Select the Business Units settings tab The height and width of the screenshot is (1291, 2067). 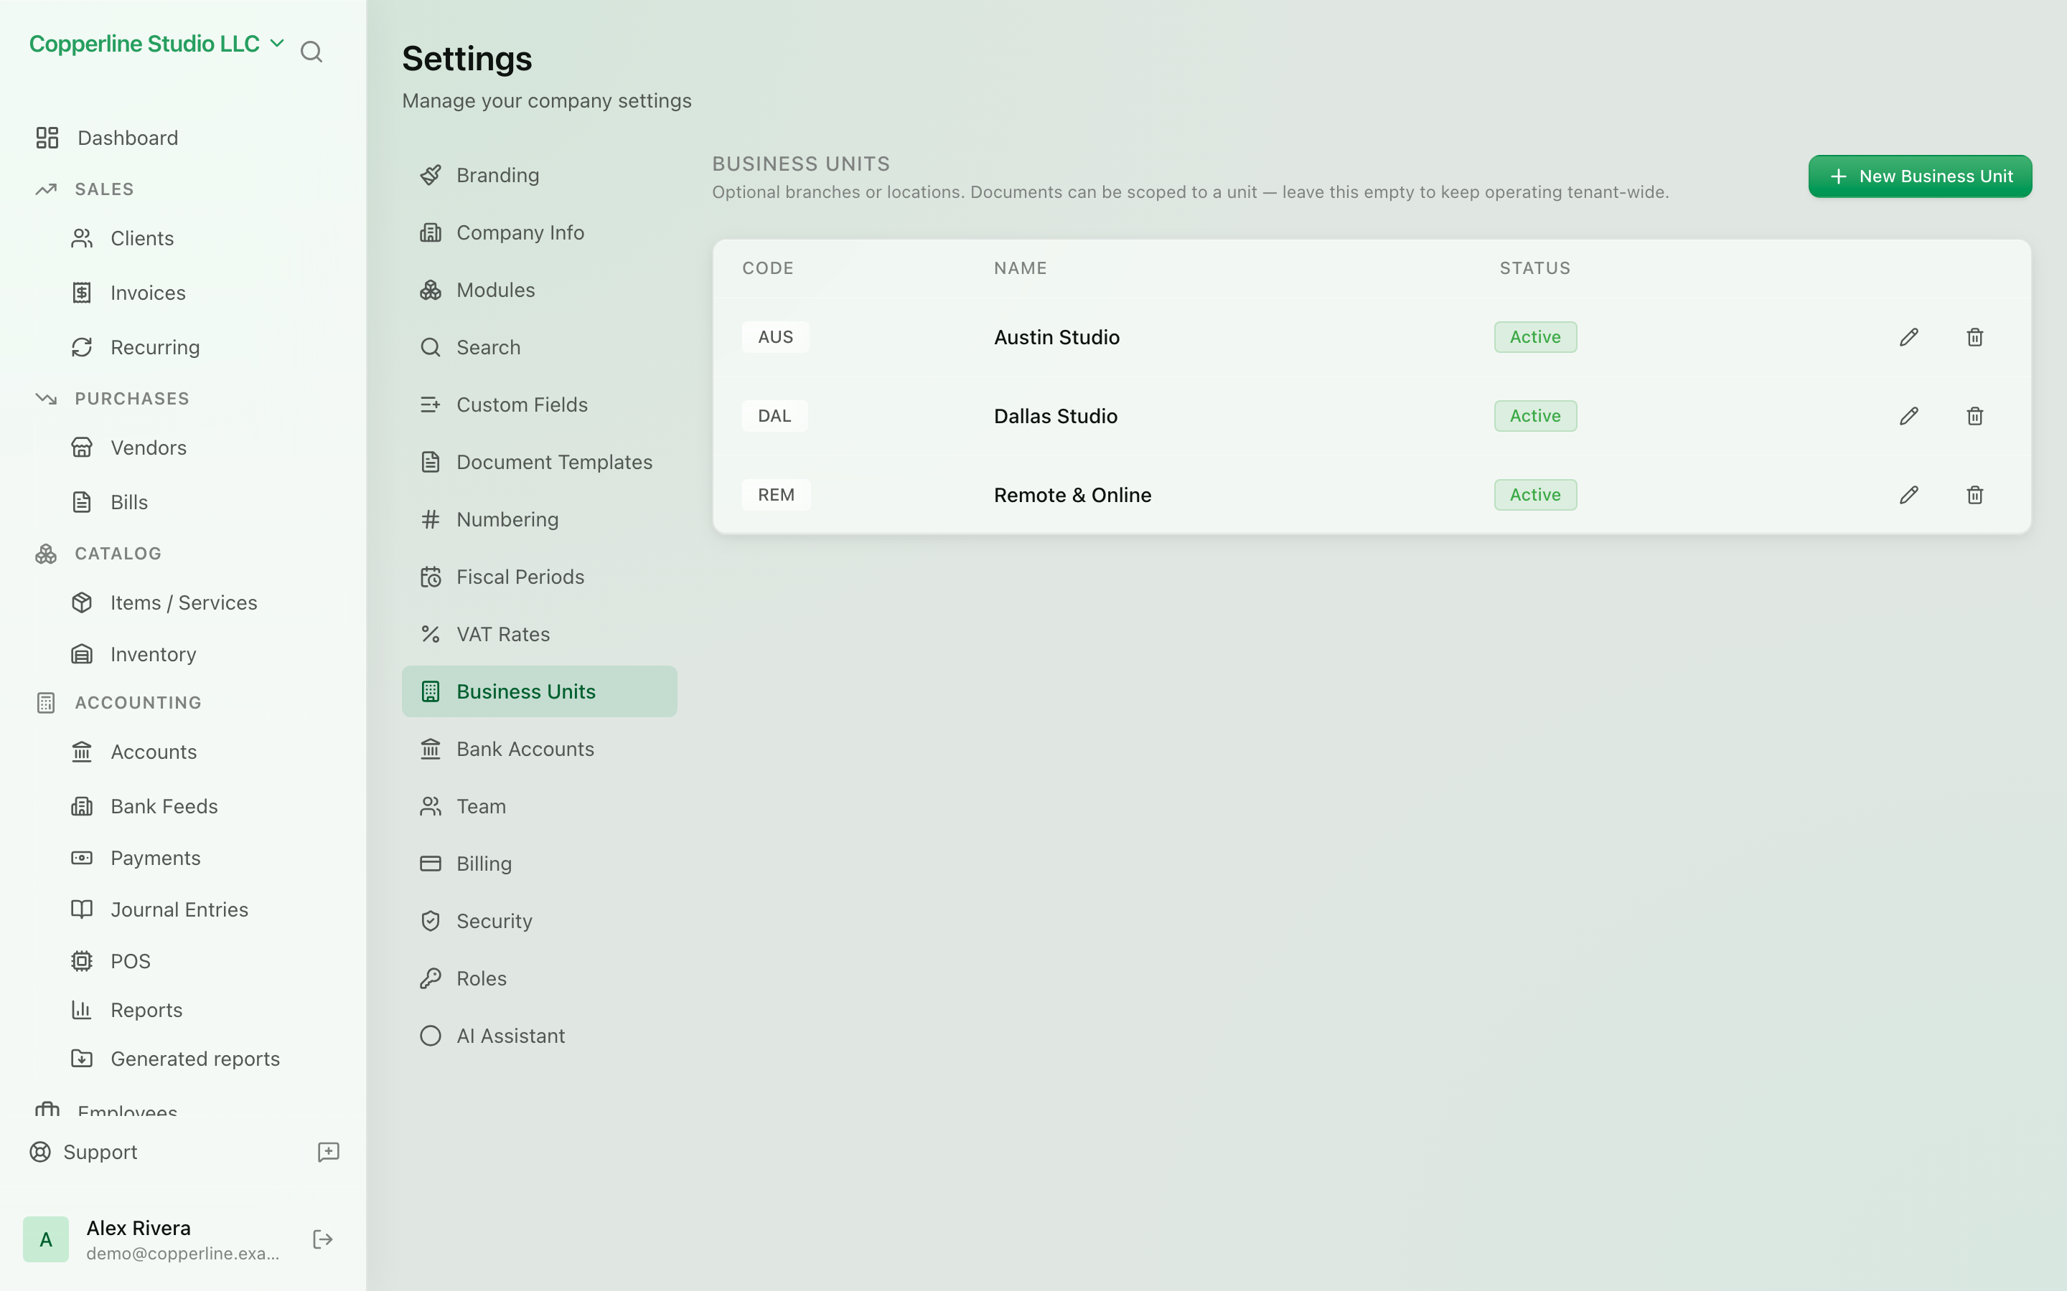point(539,691)
